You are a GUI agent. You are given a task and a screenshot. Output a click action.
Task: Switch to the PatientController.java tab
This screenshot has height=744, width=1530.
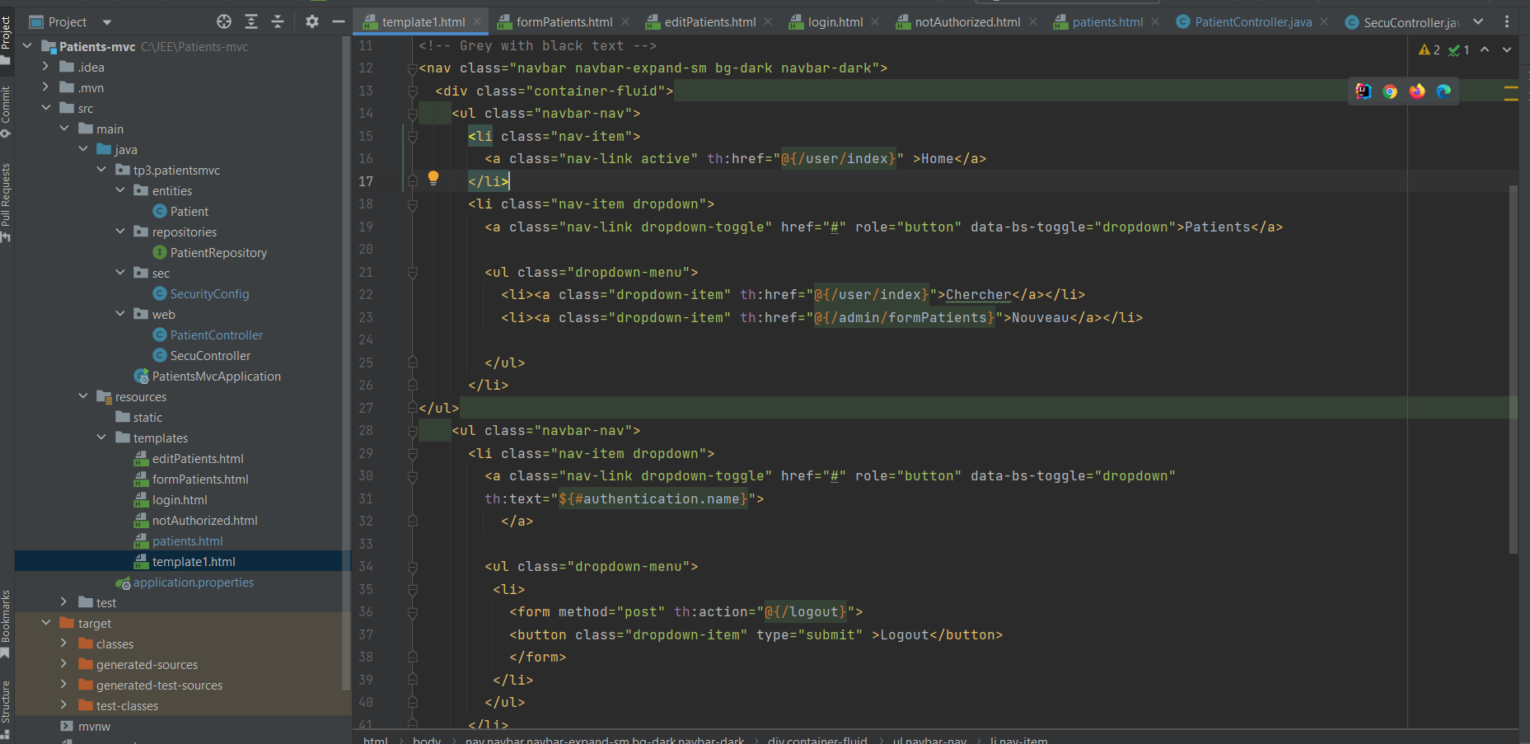[x=1253, y=22]
